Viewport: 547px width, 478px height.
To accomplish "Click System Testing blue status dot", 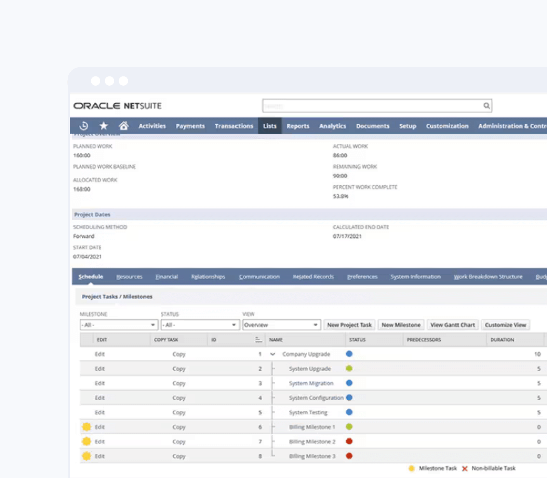I will click(349, 412).
